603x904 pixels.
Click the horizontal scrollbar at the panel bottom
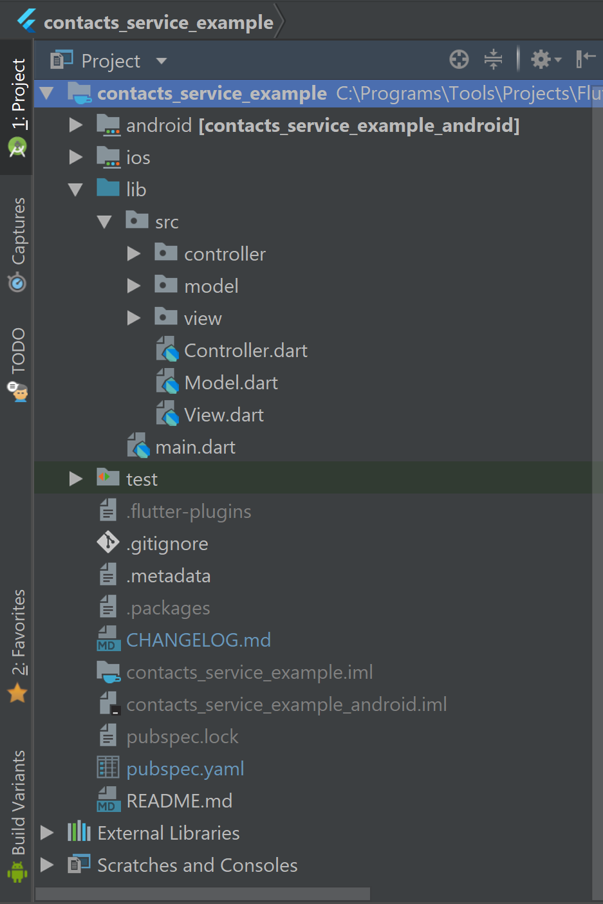tap(202, 894)
